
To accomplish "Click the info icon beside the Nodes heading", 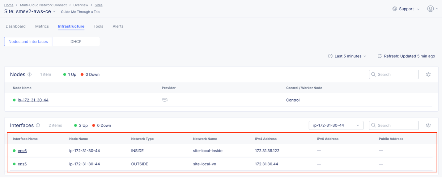I will (29, 74).
